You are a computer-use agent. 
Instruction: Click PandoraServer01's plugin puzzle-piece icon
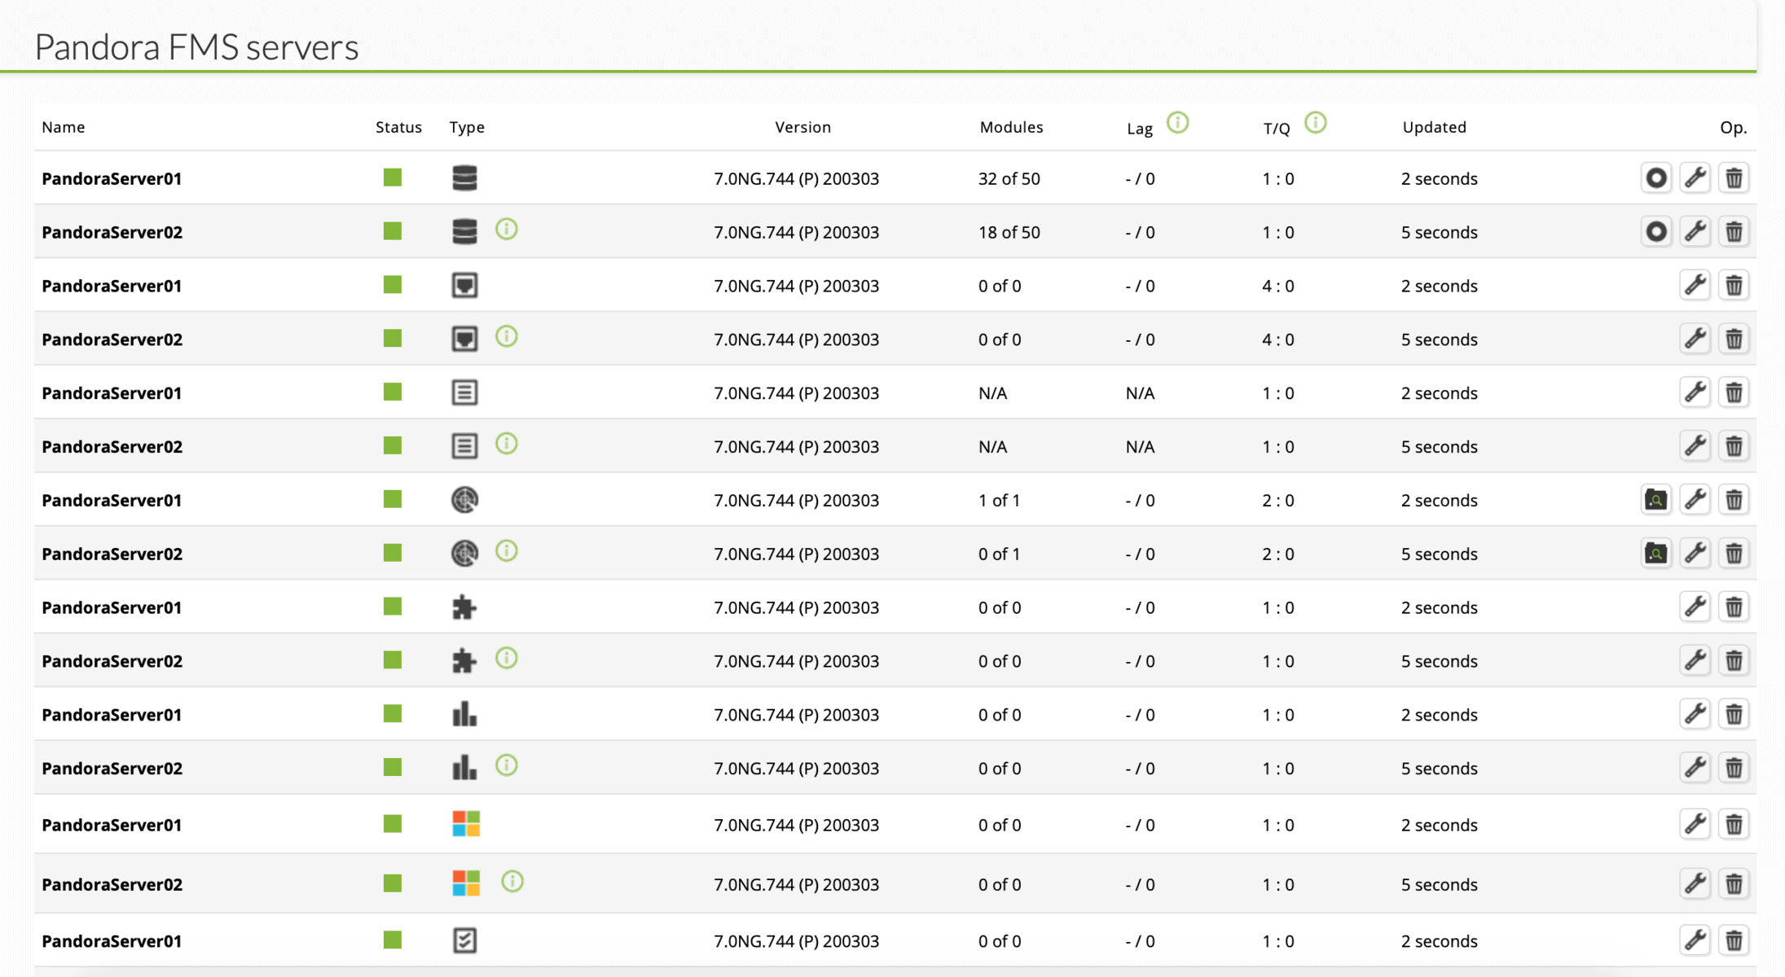[x=464, y=607]
